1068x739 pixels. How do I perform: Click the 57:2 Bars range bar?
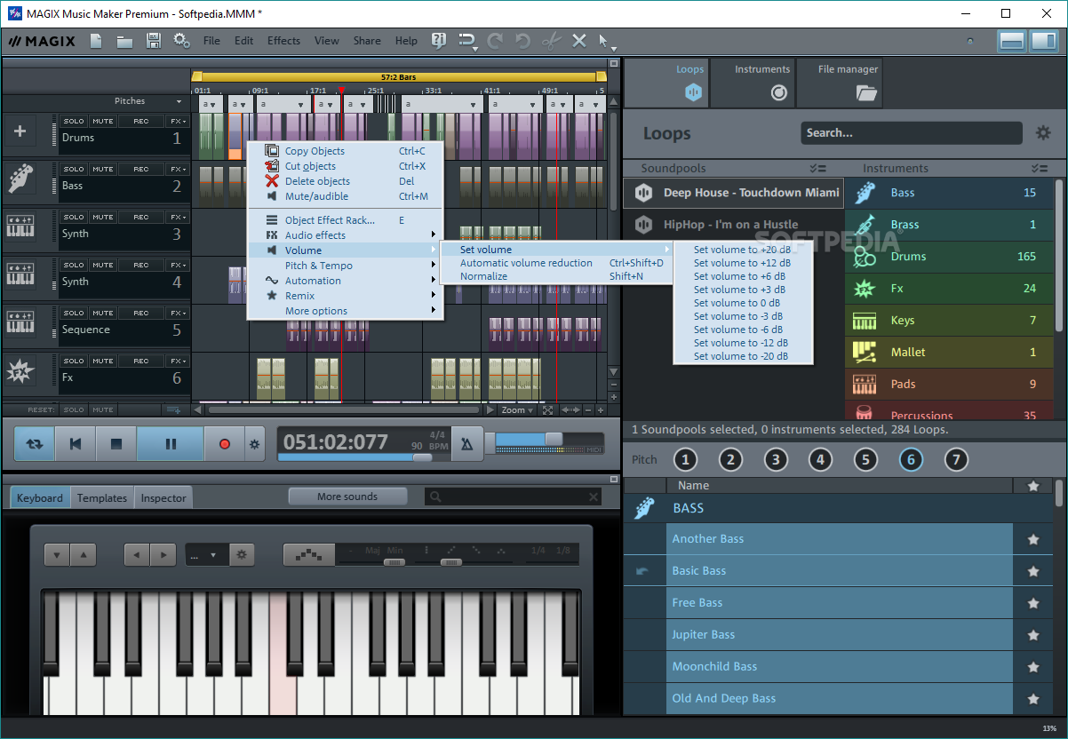(398, 77)
